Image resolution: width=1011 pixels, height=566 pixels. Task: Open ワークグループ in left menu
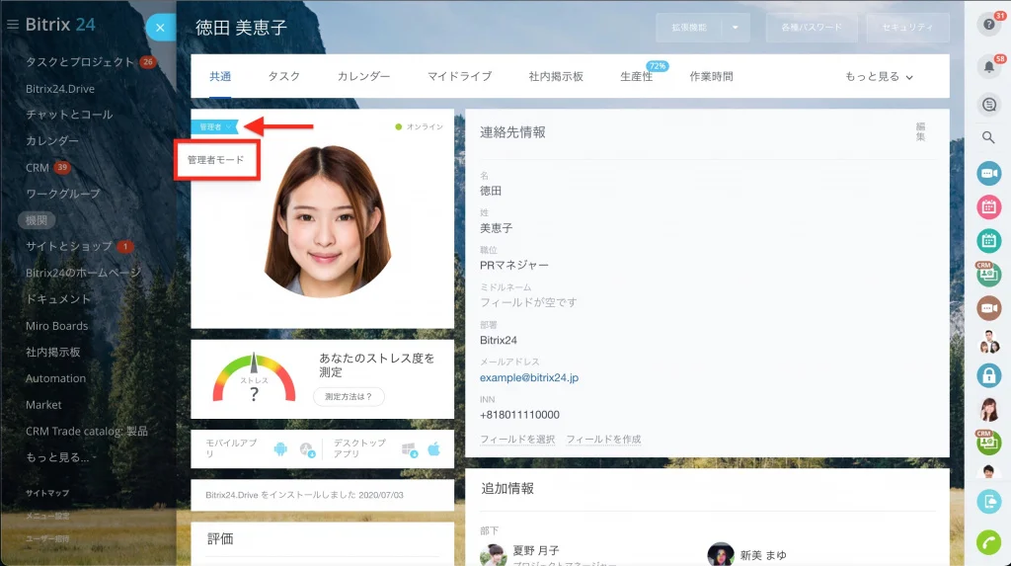click(62, 193)
